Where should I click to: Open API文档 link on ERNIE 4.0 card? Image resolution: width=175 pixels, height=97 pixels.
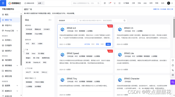87,44
